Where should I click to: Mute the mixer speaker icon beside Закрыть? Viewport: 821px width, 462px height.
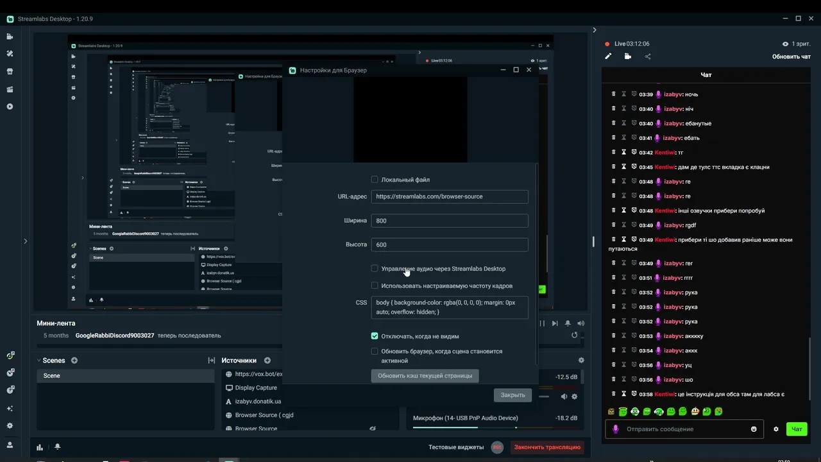tap(564, 397)
